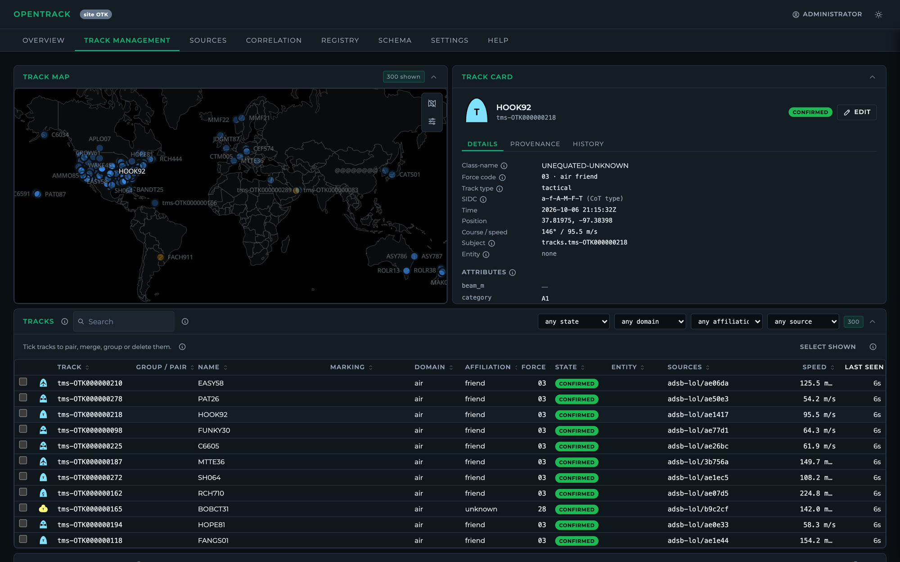Collapse the Track Map panel chevron
The width and height of the screenshot is (900, 562).
point(434,77)
